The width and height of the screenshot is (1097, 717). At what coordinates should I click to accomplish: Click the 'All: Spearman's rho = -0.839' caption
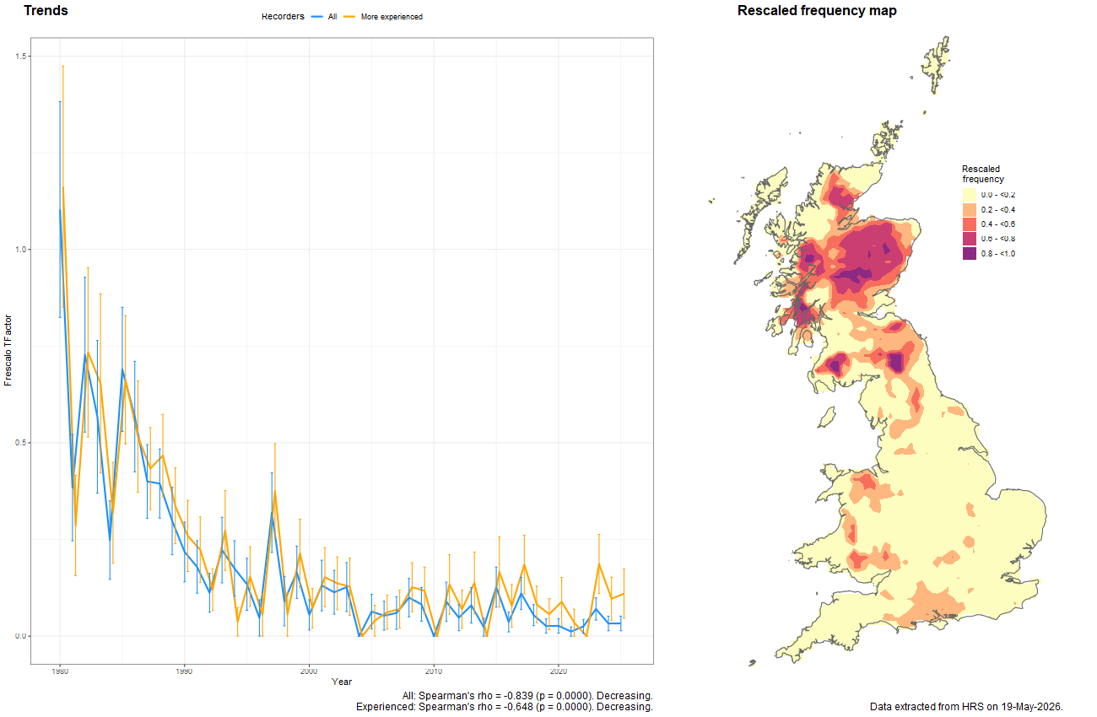527,695
